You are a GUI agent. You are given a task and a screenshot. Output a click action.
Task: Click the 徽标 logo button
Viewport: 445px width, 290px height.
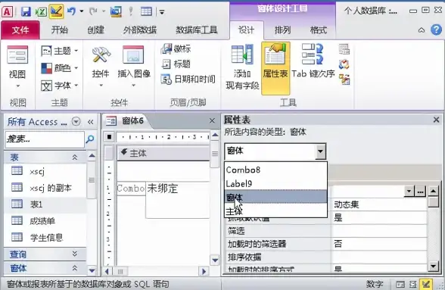coord(176,48)
